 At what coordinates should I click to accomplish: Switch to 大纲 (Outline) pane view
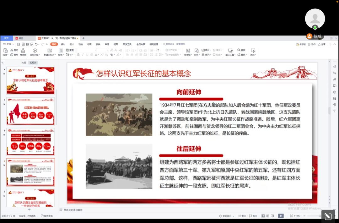(24, 63)
